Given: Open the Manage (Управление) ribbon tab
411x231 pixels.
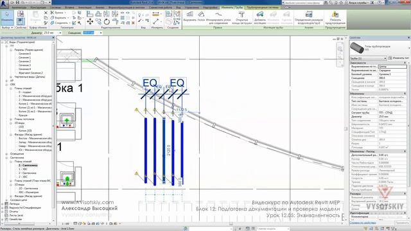Looking at the screenshot, I should click(x=191, y=8).
